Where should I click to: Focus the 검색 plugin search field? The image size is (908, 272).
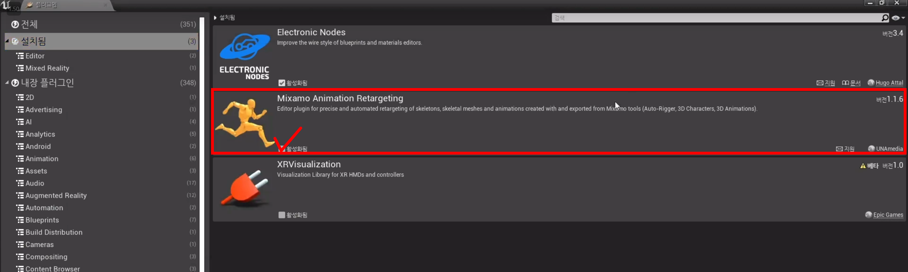pyautogui.click(x=716, y=18)
